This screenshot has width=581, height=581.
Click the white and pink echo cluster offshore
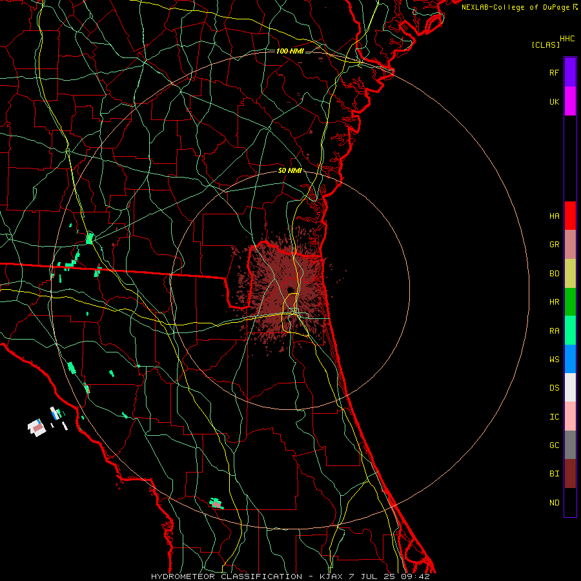click(x=37, y=427)
